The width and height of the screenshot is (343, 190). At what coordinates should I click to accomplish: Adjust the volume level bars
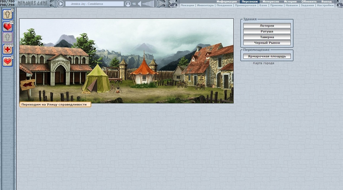148,4
